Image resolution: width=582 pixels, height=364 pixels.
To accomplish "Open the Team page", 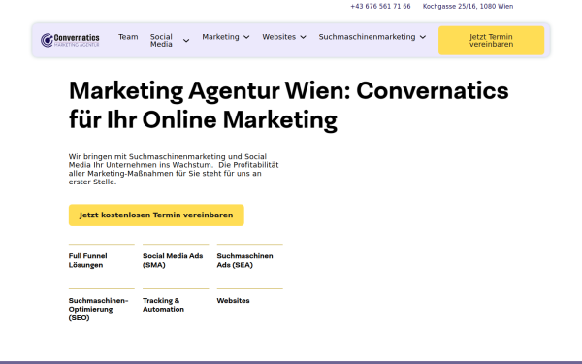I will pos(128,37).
